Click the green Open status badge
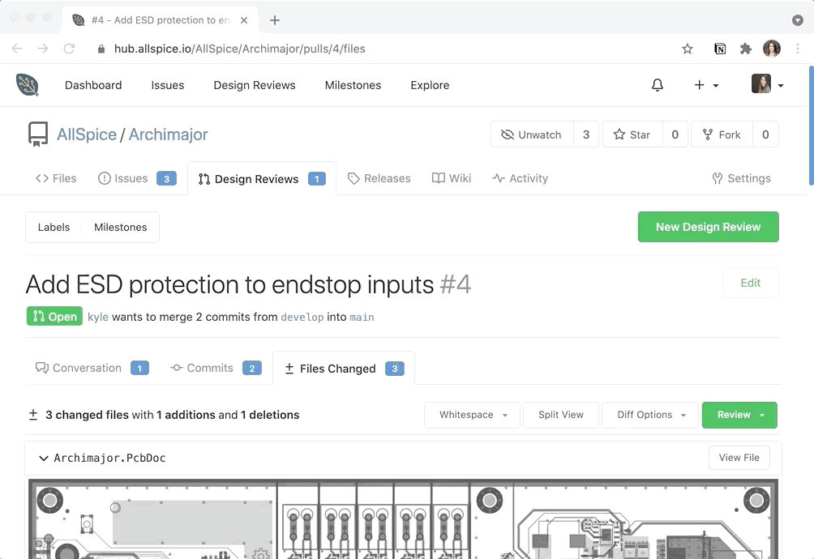 pyautogui.click(x=54, y=316)
